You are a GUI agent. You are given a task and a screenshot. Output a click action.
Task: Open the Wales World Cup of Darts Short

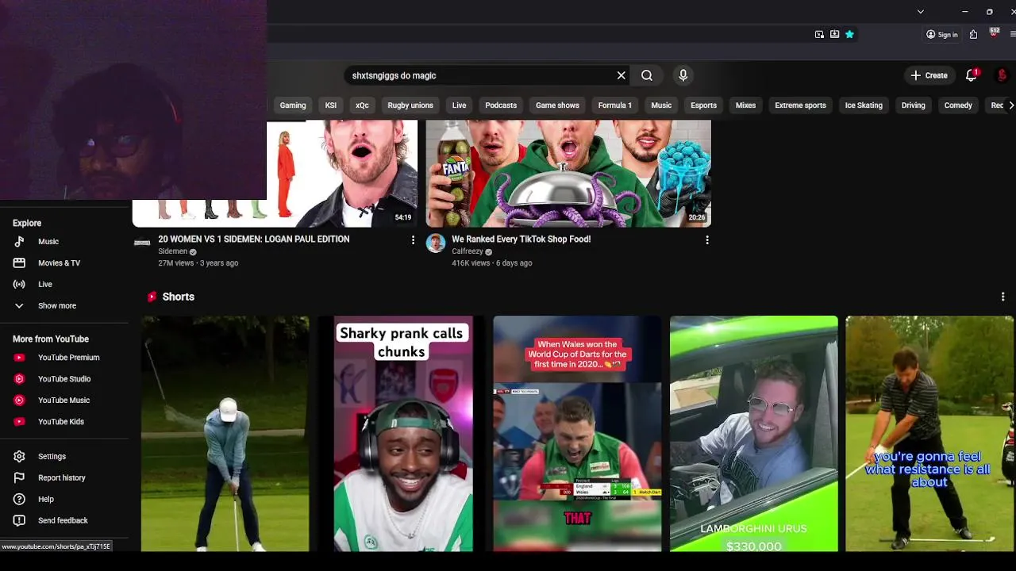point(577,433)
